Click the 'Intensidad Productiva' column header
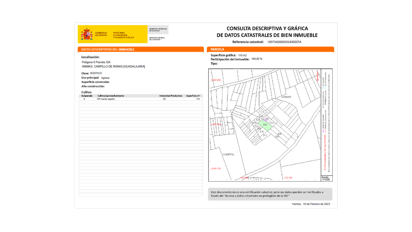This screenshot has width=412, height=232. [171, 96]
